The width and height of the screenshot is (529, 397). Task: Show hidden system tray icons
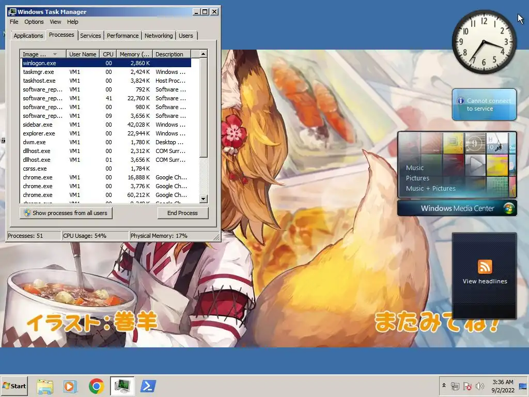[x=444, y=385]
